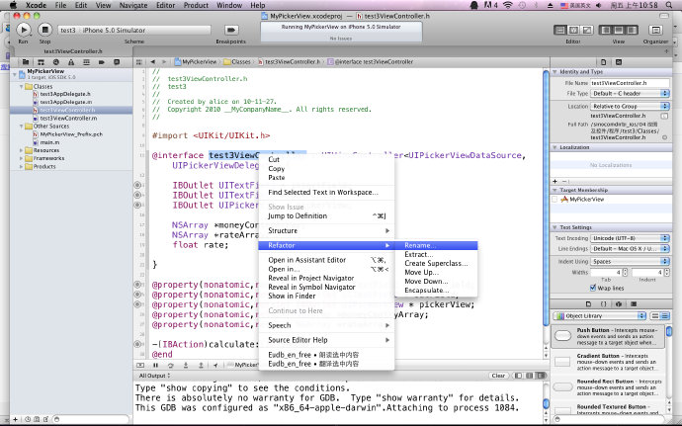Open the All Output console filter
The width and height of the screenshot is (682, 426).
coord(154,376)
